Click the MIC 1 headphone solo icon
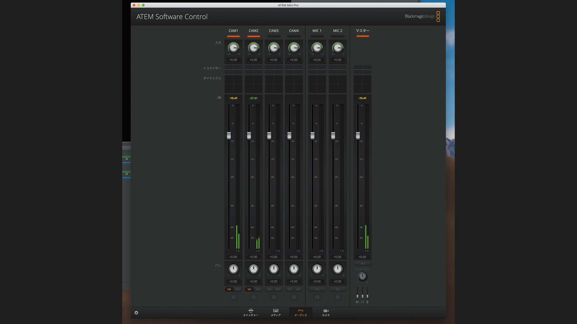577x324 pixels. point(317,297)
